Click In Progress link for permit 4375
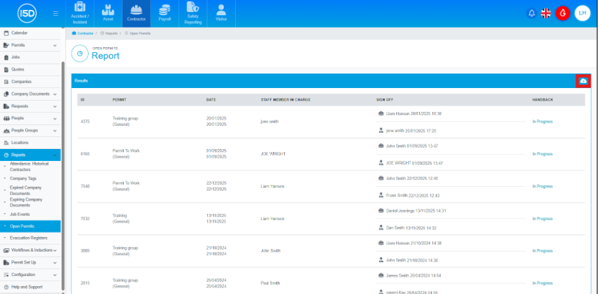 tap(542, 122)
